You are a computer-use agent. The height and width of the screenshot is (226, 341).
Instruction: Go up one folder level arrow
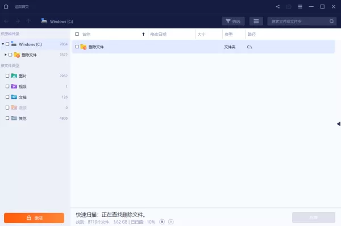point(28,21)
